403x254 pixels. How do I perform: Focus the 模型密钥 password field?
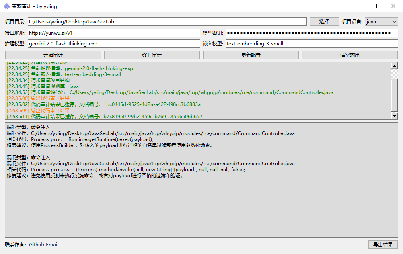pyautogui.click(x=311, y=33)
